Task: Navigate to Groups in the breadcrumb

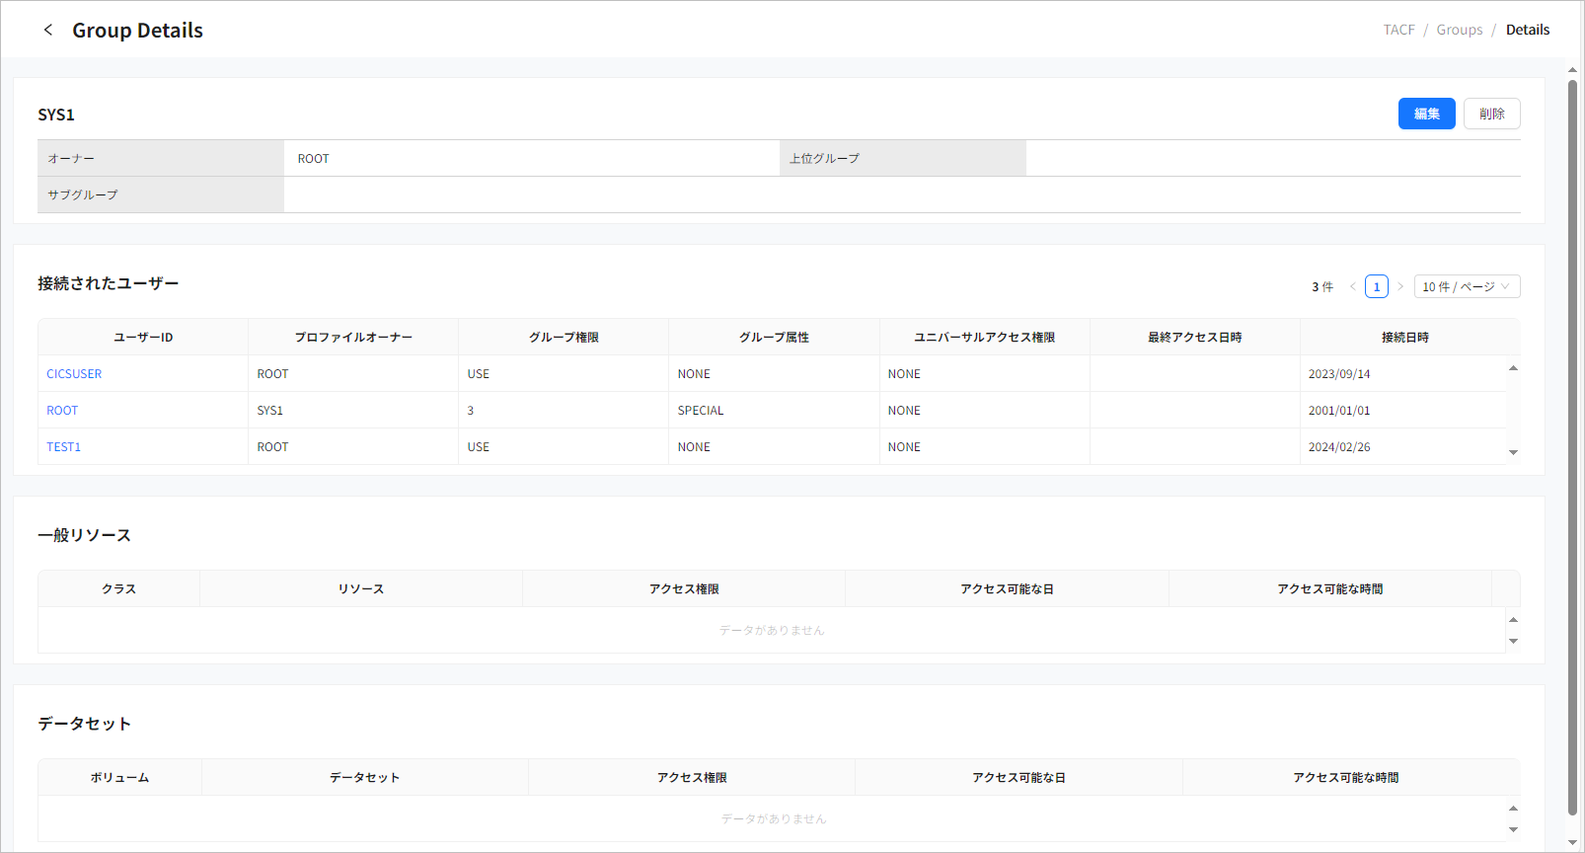Action: click(x=1459, y=30)
